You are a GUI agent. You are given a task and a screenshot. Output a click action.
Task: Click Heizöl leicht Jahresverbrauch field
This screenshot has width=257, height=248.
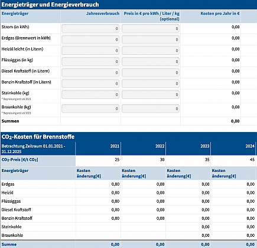coord(90,51)
